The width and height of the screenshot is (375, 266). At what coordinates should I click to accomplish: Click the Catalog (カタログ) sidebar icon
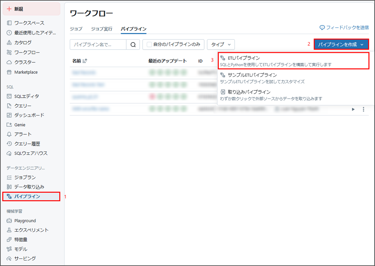point(9,43)
